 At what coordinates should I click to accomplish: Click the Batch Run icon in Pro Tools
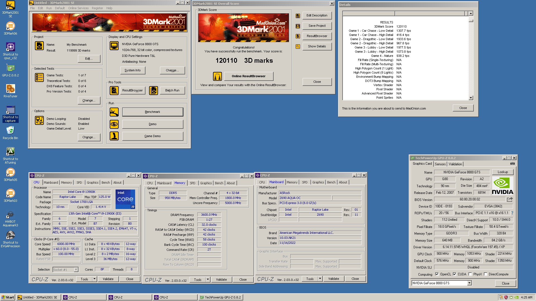coord(153,90)
